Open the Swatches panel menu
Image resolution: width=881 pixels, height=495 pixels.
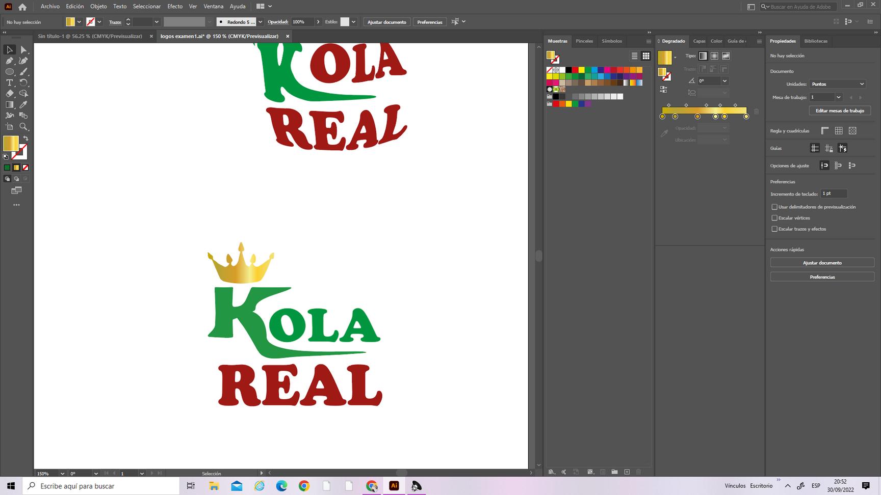(649, 41)
